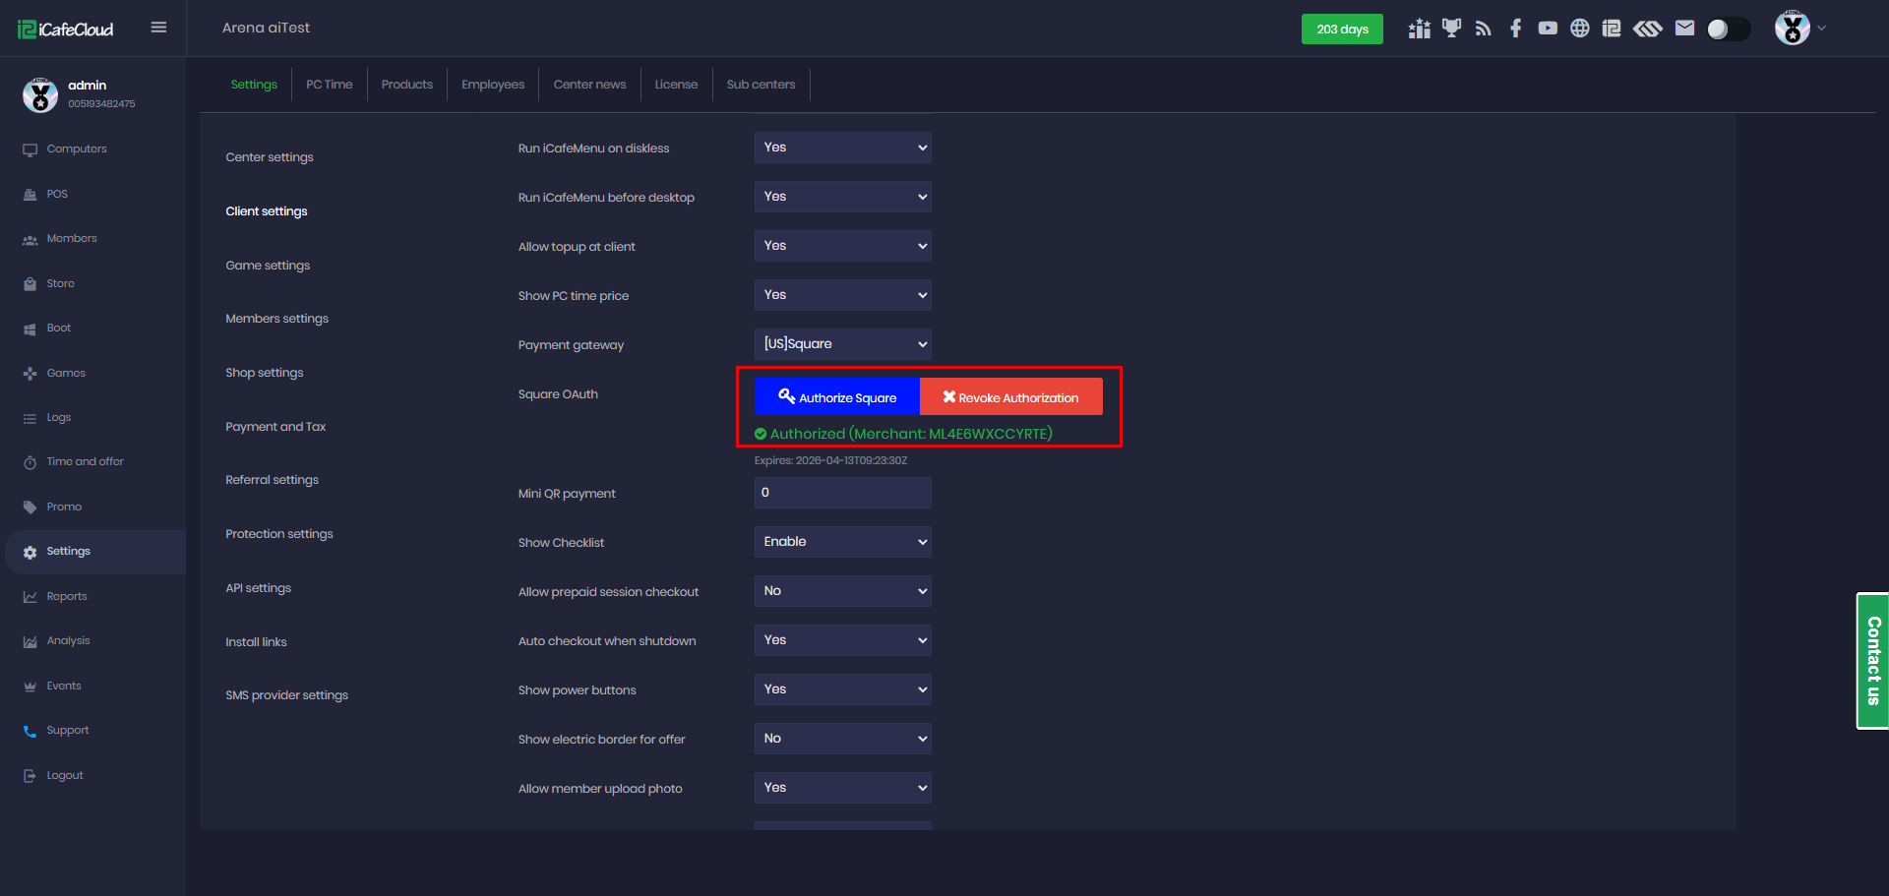Viewport: 1889px width, 896px height.
Task: Focus the Mini QR payment input field
Action: point(842,493)
